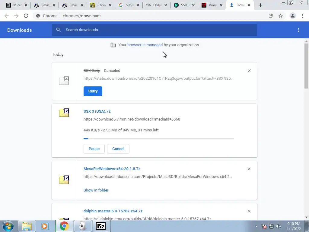Click the page vertical scrollbar thumb
This screenshot has height=232, width=309.
306,66
